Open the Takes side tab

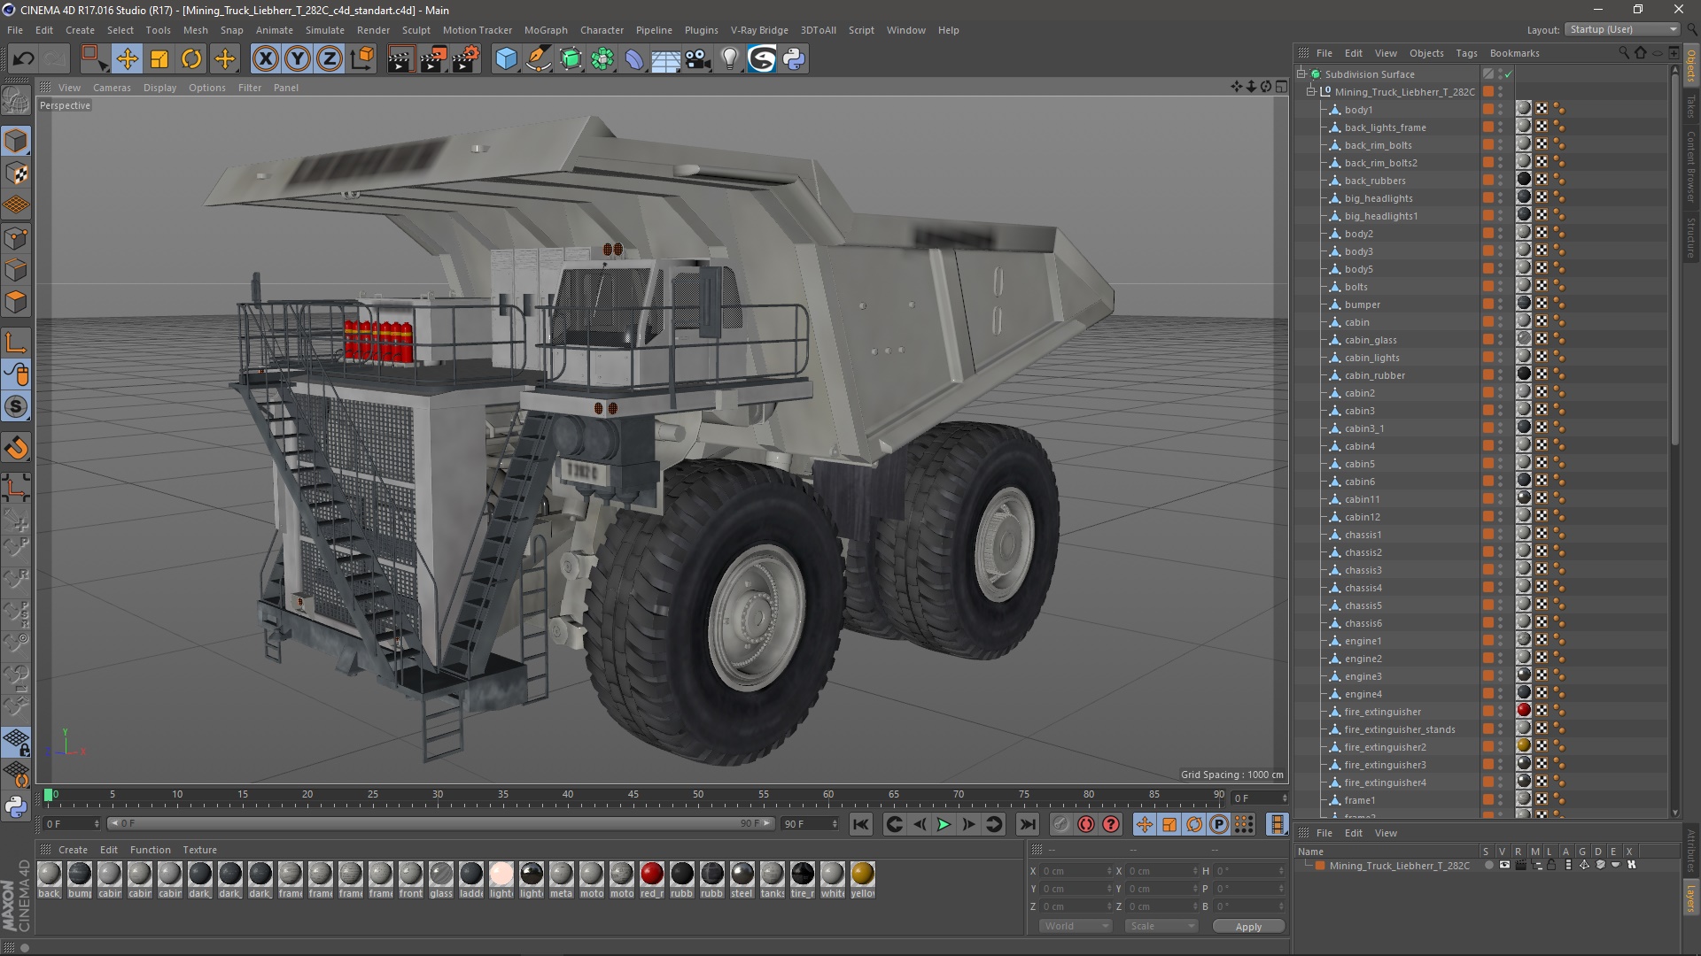tap(1691, 106)
